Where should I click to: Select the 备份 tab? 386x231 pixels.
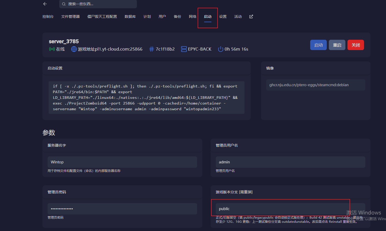[177, 17]
